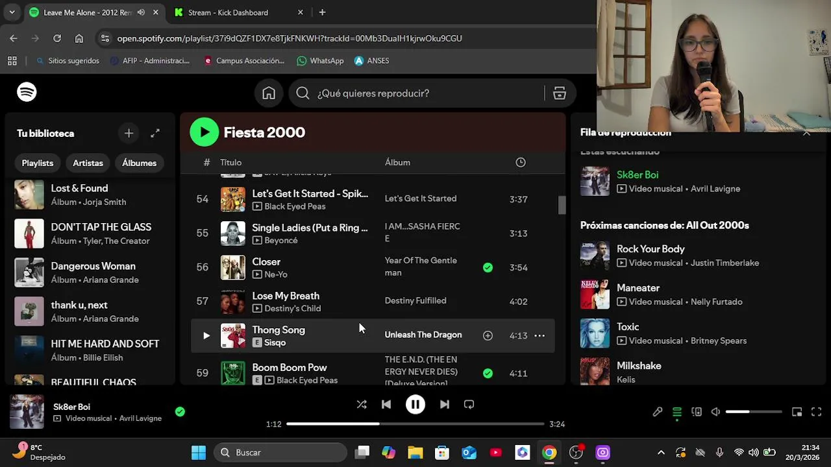
Task: Open Lost & Found album in library
Action: [91, 195]
